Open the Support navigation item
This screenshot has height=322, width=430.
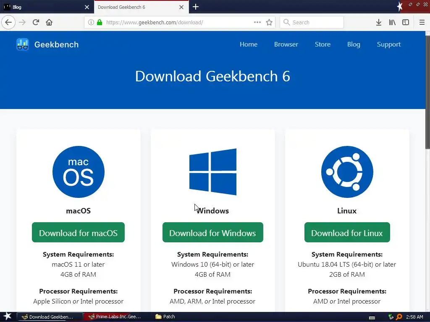(388, 44)
